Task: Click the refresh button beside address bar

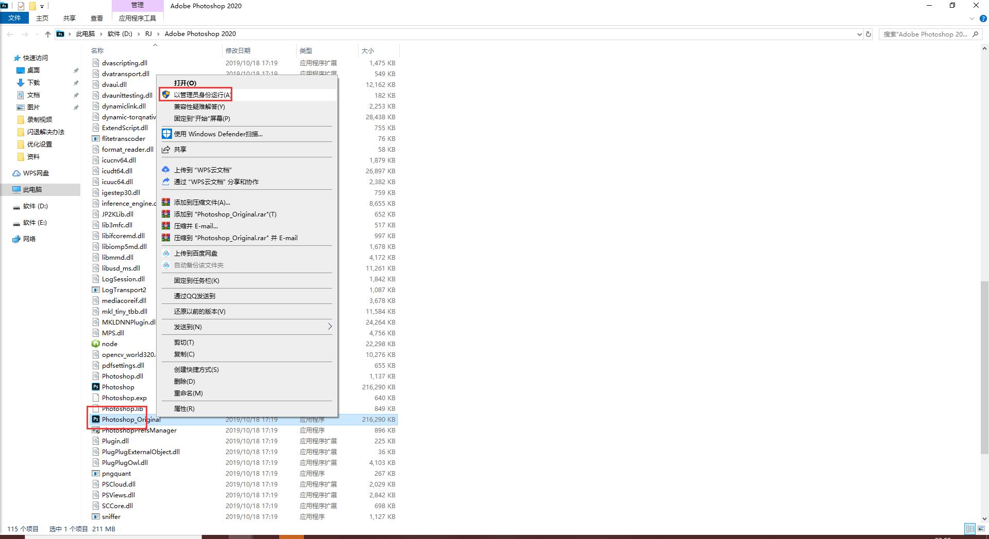Action: pos(868,34)
